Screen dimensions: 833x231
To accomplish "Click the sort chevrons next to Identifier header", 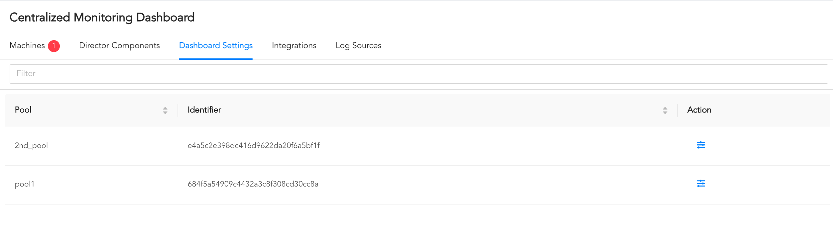I will pyautogui.click(x=665, y=110).
